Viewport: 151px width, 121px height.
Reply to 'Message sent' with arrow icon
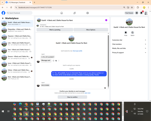point(56,60)
